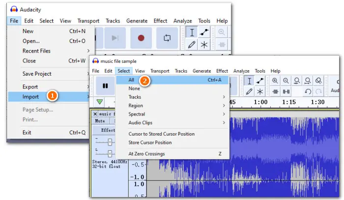Choose New in the File menu
344x200 pixels.
[x=52, y=31]
